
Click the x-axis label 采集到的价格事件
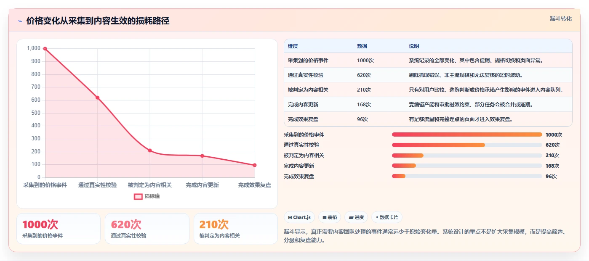[45, 185]
